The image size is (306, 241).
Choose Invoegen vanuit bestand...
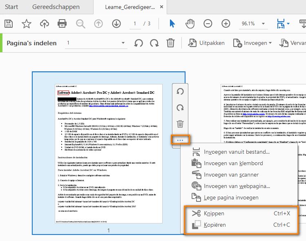pyautogui.click(x=239, y=152)
